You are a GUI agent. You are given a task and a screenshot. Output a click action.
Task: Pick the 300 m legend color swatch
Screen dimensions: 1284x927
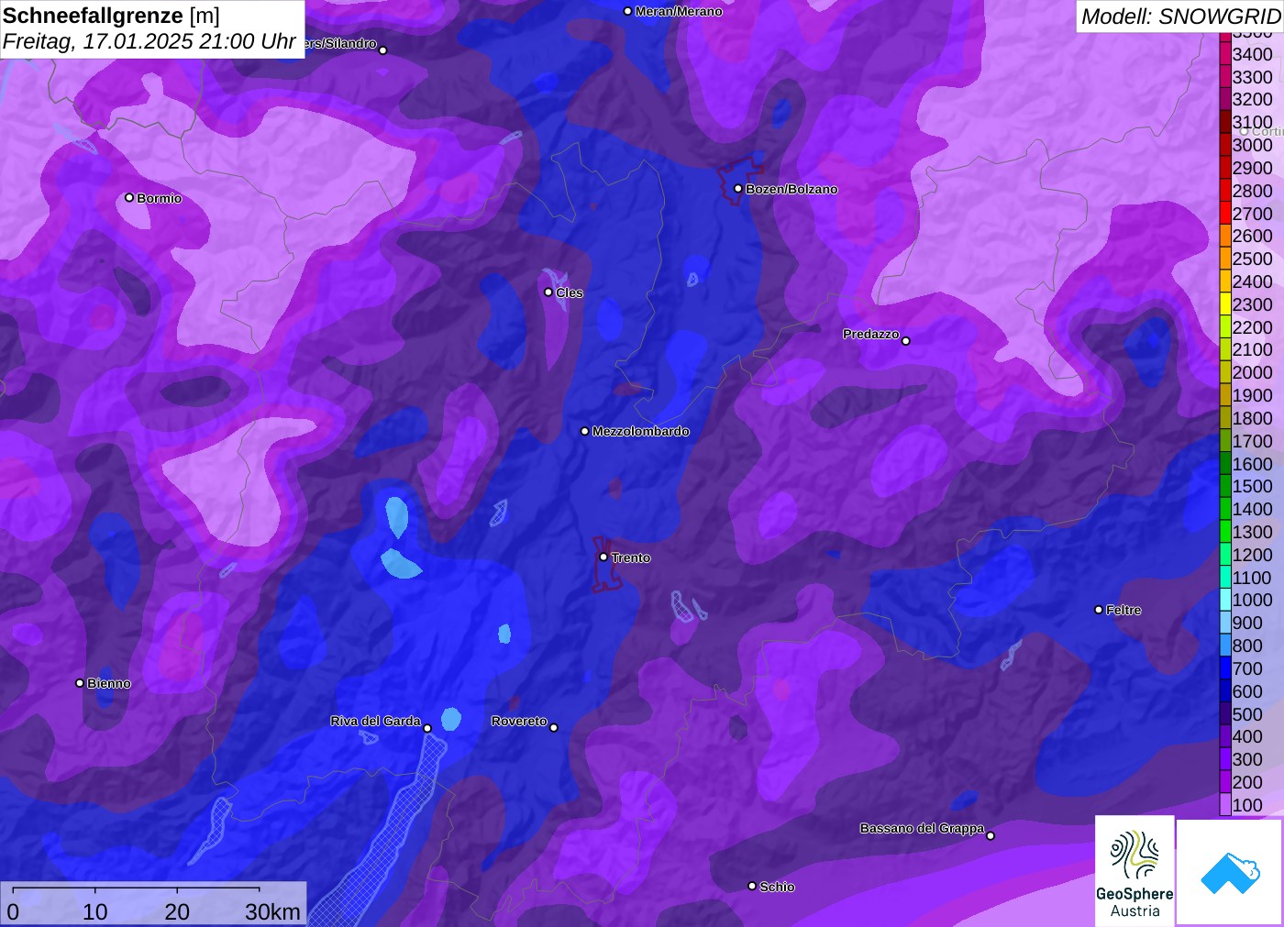pos(1225,759)
